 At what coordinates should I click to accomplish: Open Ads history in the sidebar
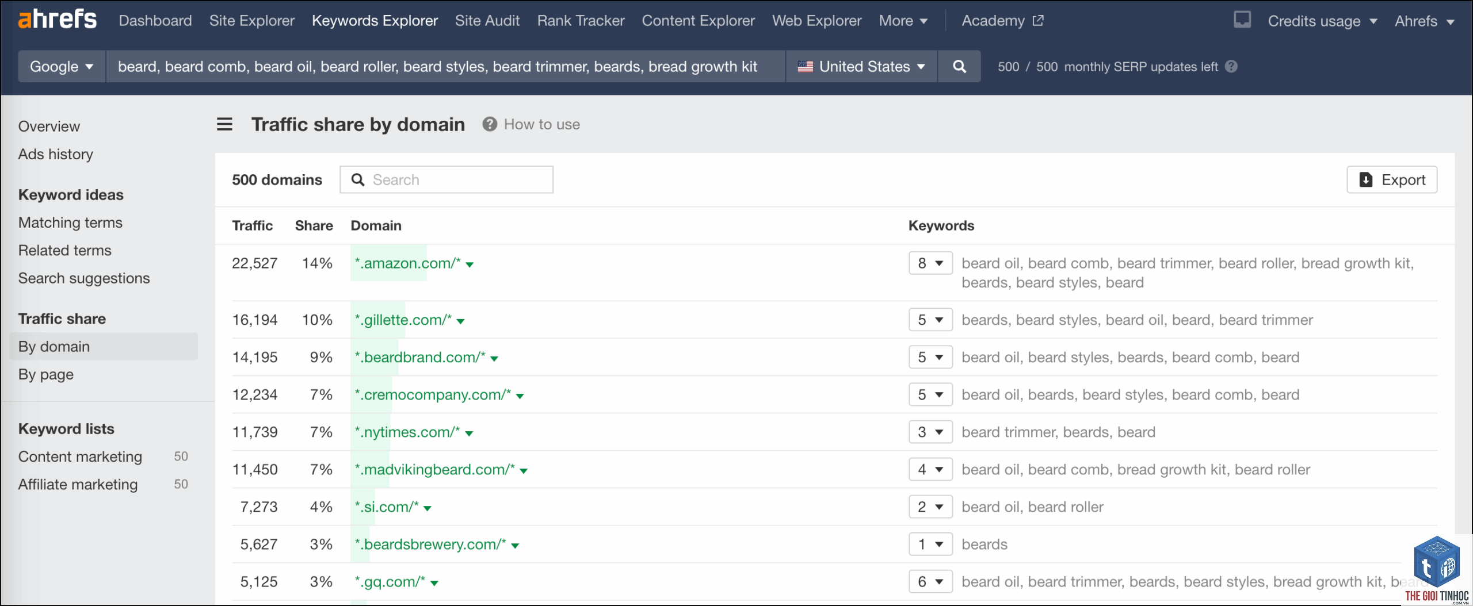click(55, 154)
